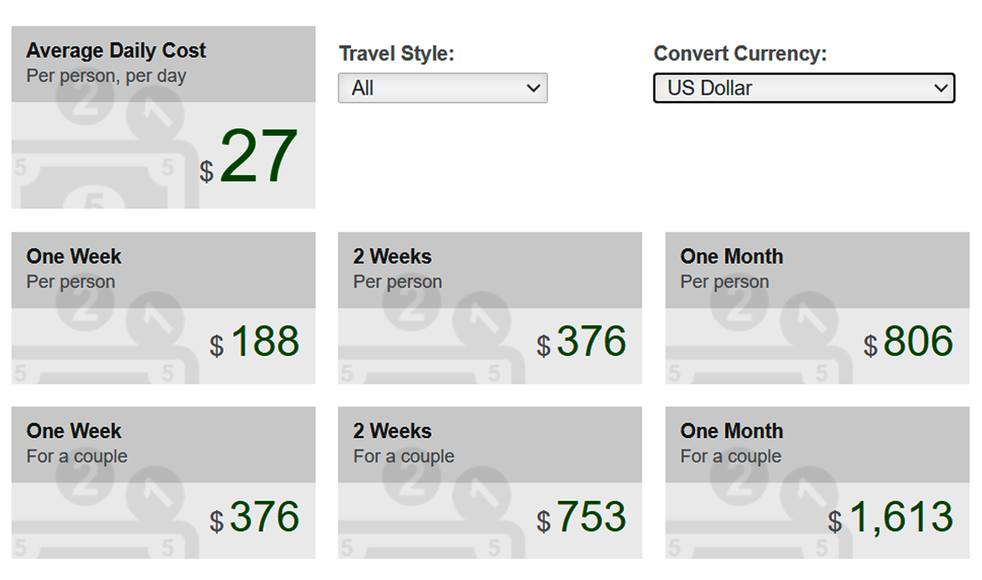Image resolution: width=982 pixels, height=580 pixels.
Task: Open the Travel Style dropdown
Action: [x=442, y=88]
